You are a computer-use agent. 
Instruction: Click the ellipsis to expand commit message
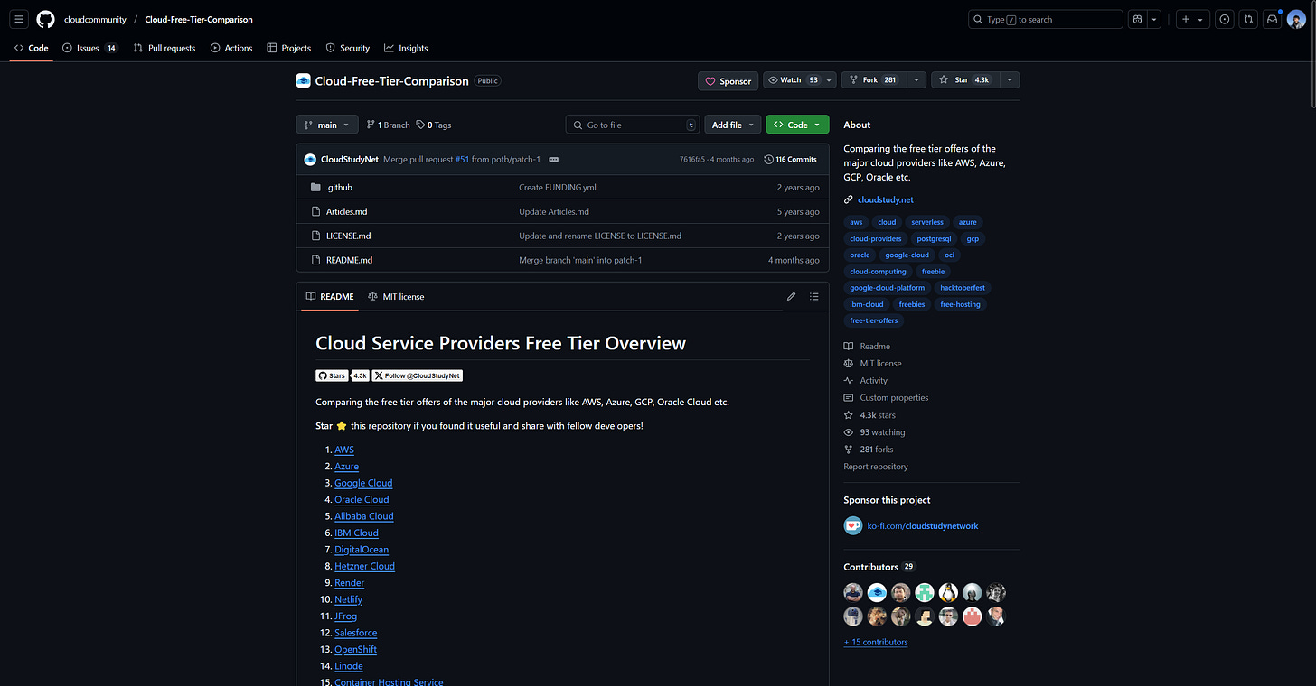[x=553, y=160]
